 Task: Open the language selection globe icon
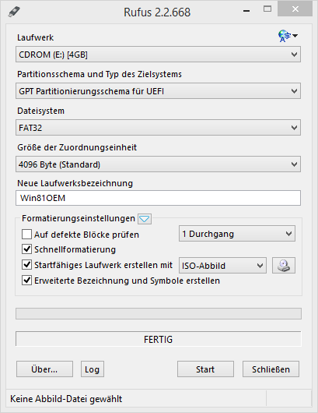288,36
